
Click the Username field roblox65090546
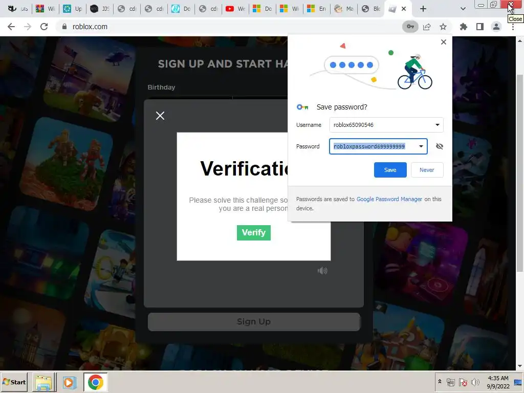[386, 125]
